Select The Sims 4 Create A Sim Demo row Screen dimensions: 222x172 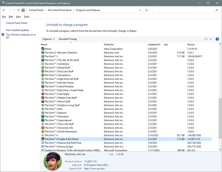(126, 139)
